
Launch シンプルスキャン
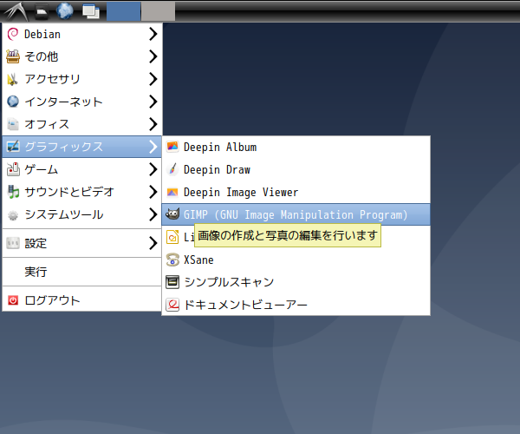[296, 282]
